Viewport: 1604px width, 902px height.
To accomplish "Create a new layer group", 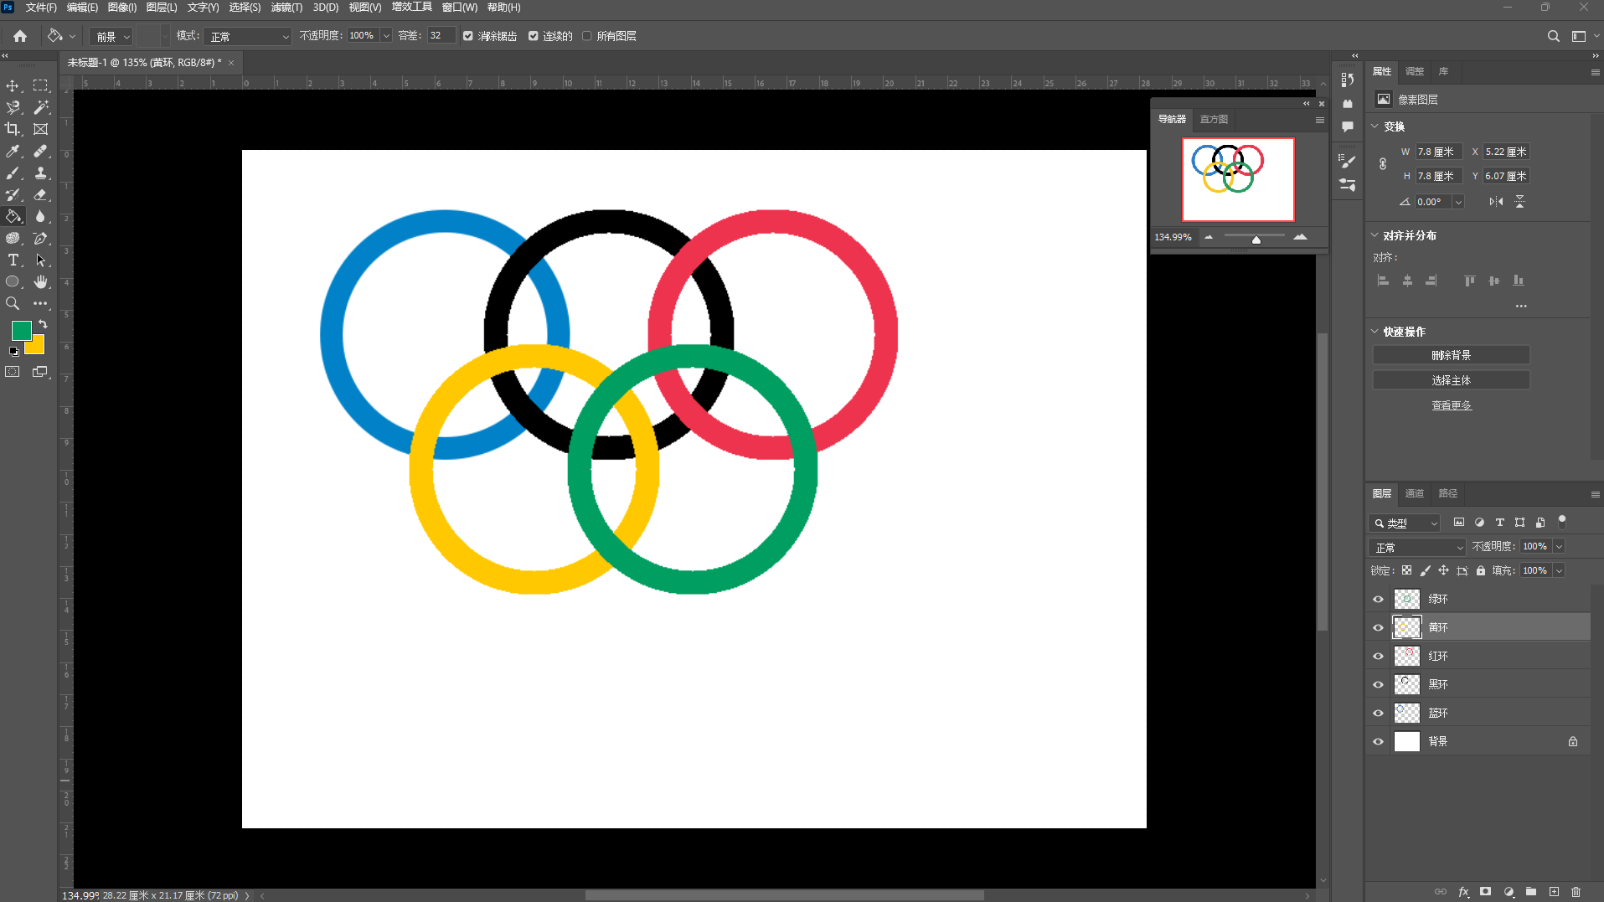I will tap(1530, 892).
